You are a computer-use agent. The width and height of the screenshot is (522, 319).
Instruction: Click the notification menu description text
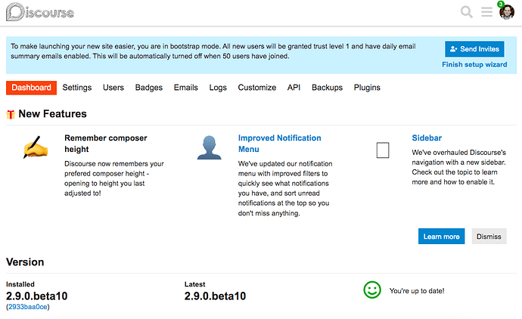tap(285, 188)
